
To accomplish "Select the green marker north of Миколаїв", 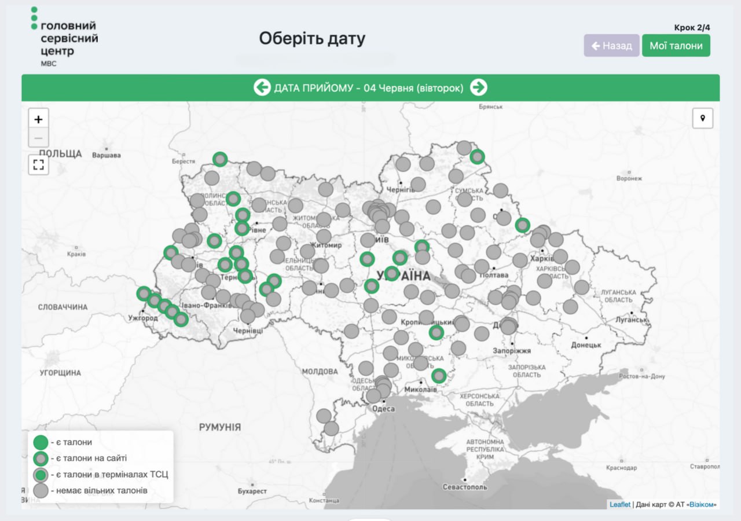I will point(439,376).
